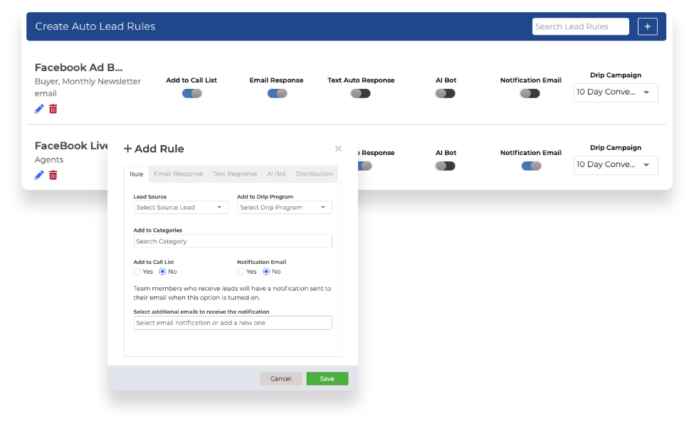Save the new auto lead rule
The height and width of the screenshot is (426, 694).
327,378
